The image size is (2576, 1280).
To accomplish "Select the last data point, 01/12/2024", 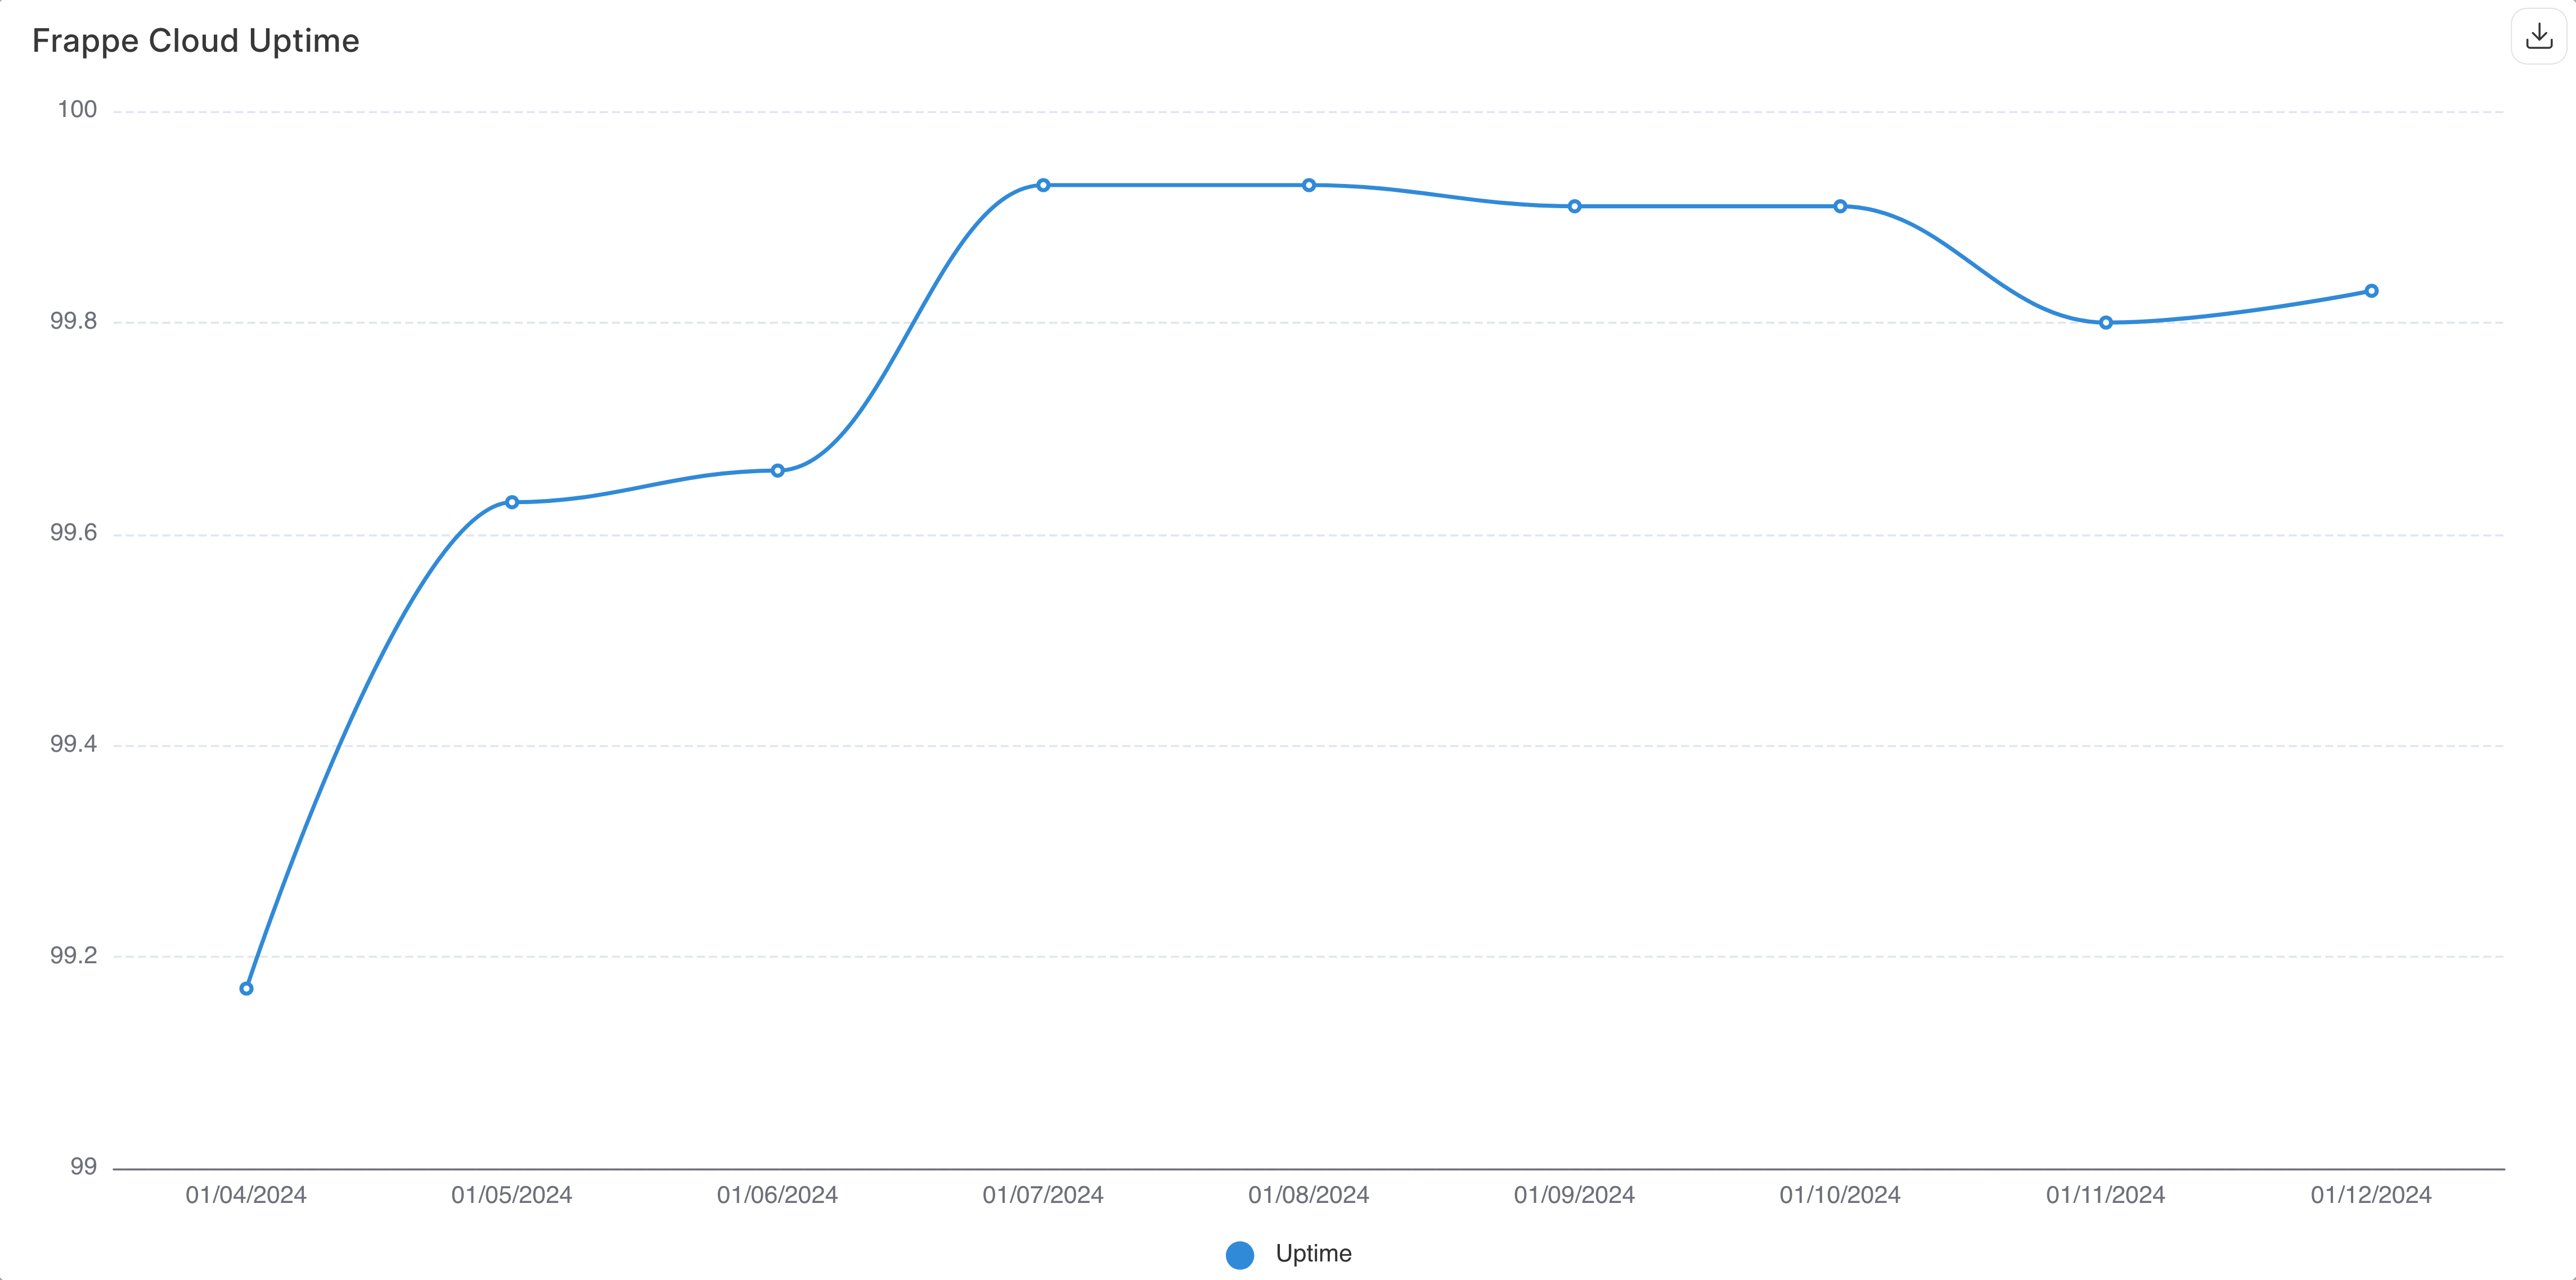I will pyautogui.click(x=2371, y=291).
